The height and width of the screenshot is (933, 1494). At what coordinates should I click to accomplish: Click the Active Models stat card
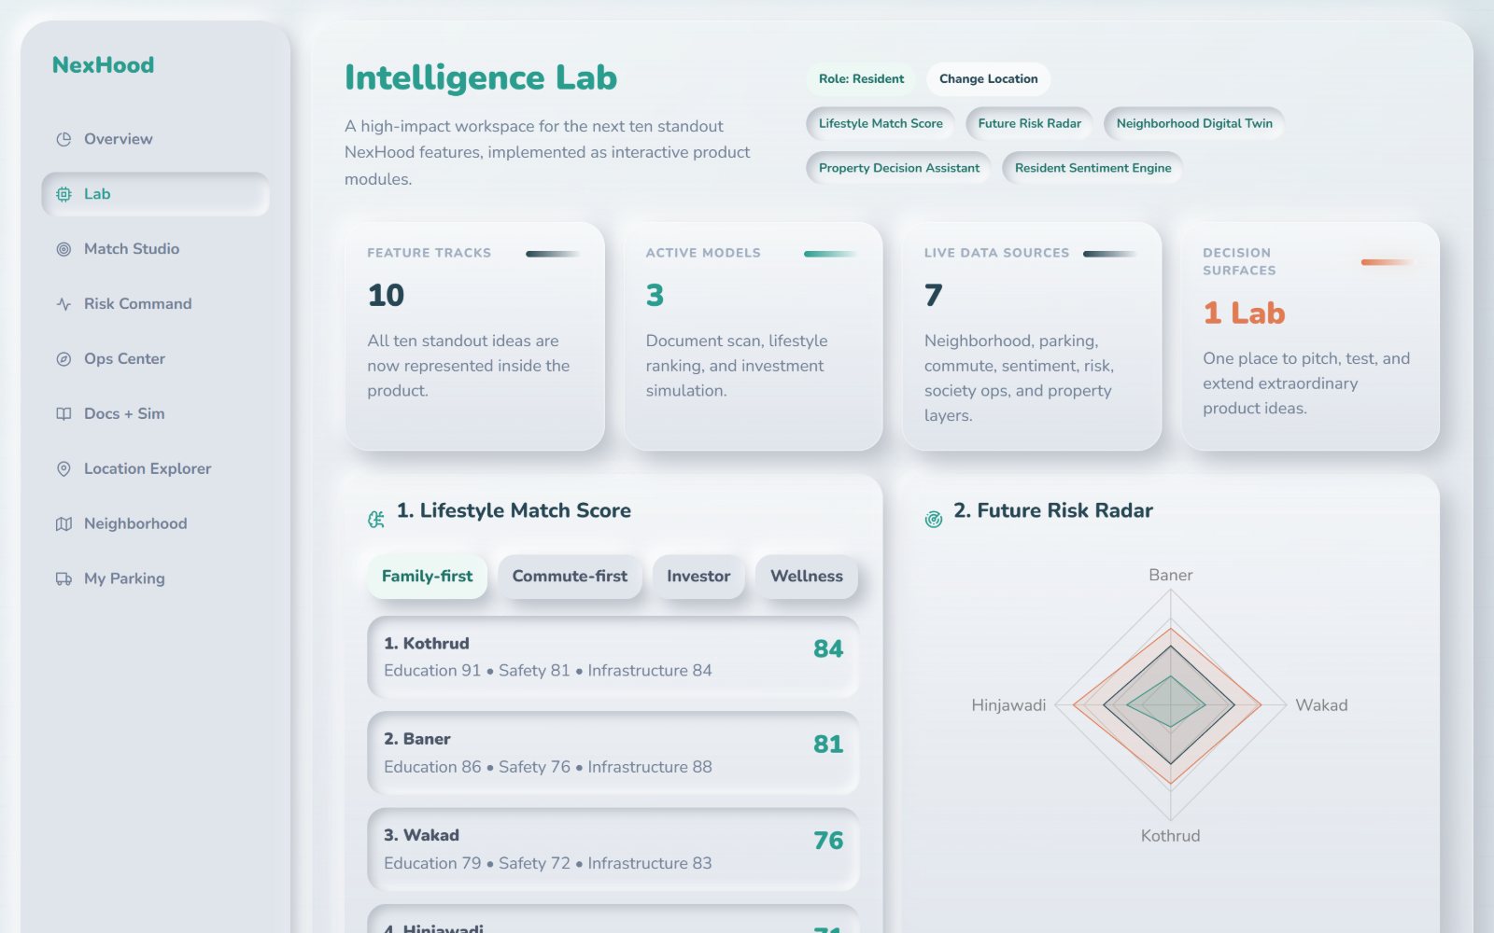pos(754,336)
